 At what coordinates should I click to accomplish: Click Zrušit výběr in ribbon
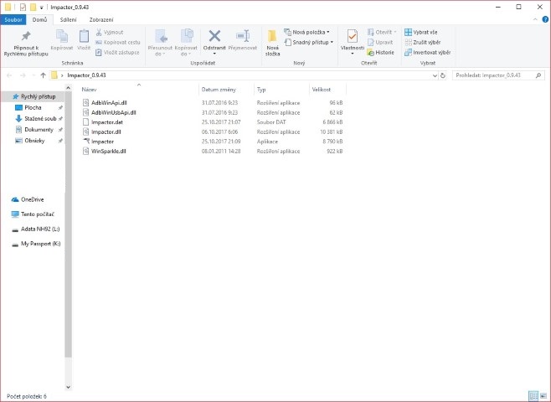[x=422, y=42]
